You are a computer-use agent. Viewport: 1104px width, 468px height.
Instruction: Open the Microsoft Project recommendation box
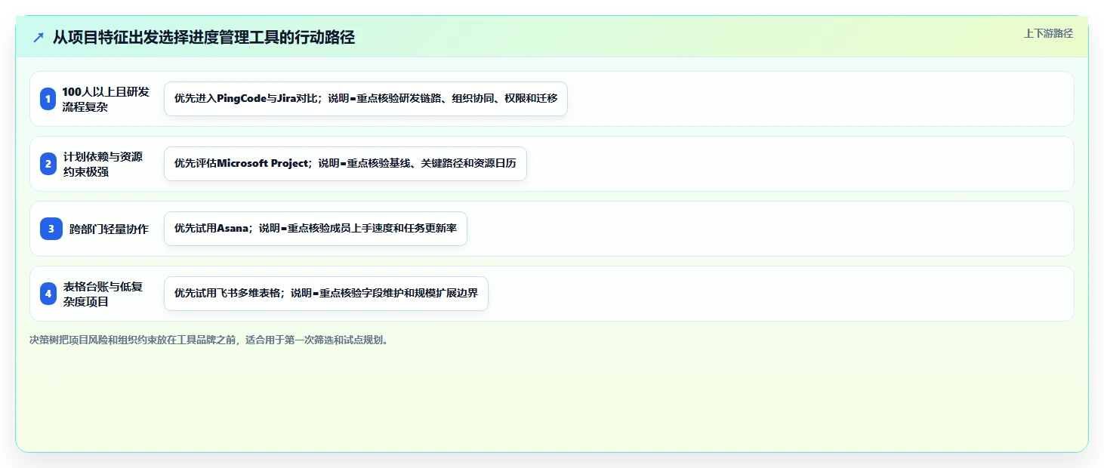(345, 164)
